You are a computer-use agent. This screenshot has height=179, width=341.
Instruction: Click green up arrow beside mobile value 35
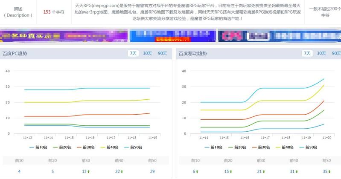click(329, 172)
